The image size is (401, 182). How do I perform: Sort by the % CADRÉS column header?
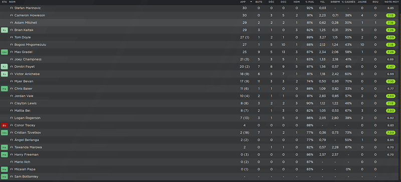pos(348,2)
